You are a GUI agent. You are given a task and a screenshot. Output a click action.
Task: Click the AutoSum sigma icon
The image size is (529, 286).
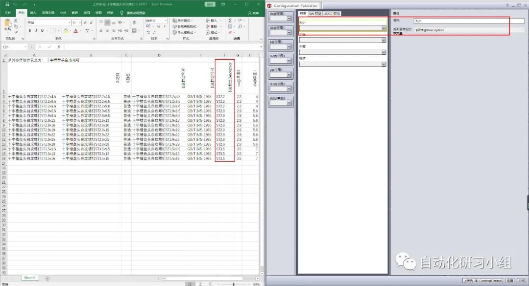point(230,21)
